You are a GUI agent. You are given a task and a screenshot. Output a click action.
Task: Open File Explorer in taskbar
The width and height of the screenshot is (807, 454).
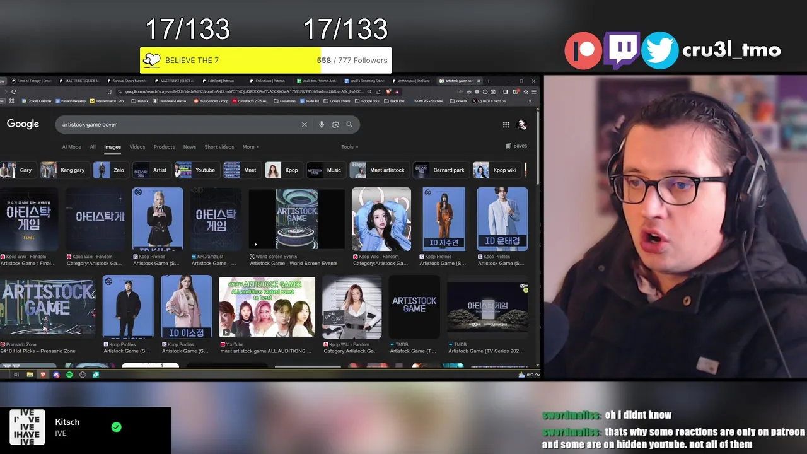[30, 375]
